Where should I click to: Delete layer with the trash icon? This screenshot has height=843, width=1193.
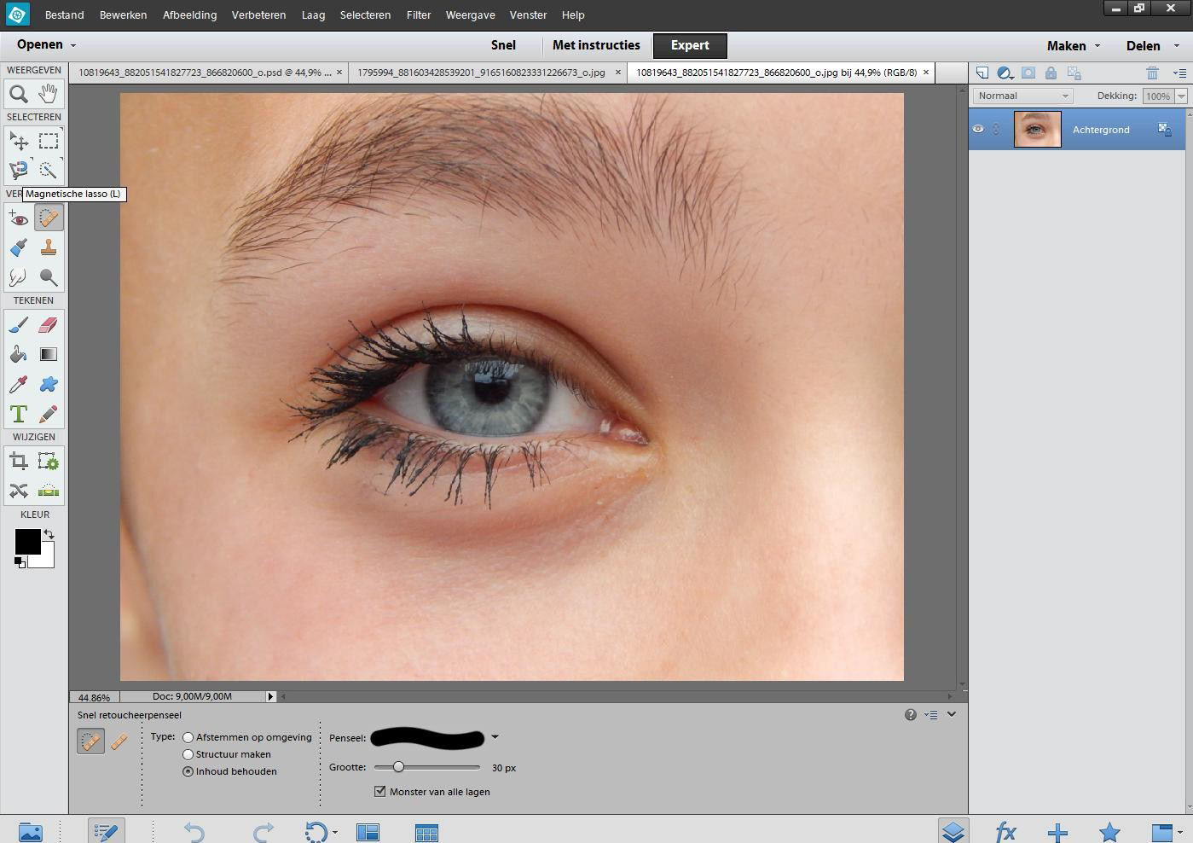pos(1152,73)
